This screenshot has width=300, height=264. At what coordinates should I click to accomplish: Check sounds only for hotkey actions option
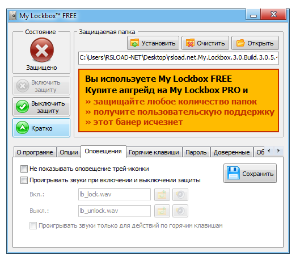[33, 225]
